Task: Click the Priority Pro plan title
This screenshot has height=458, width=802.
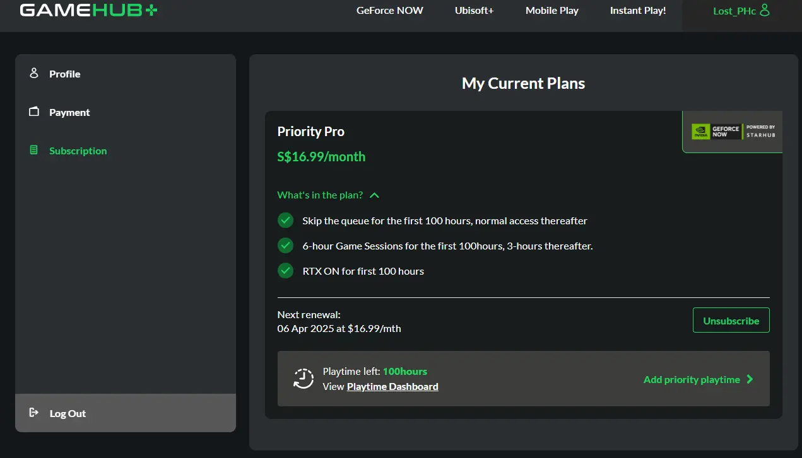Action: point(311,132)
